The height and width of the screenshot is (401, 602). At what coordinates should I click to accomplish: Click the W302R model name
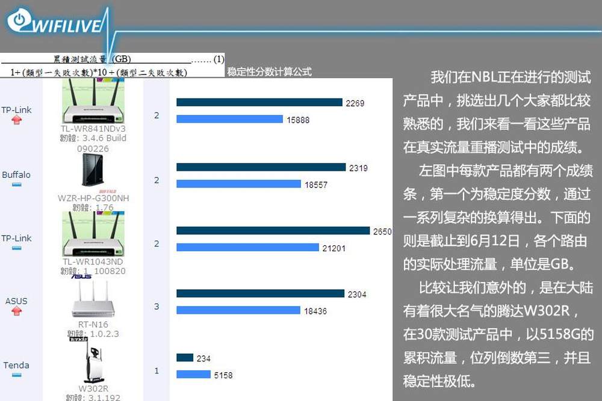tap(93, 388)
